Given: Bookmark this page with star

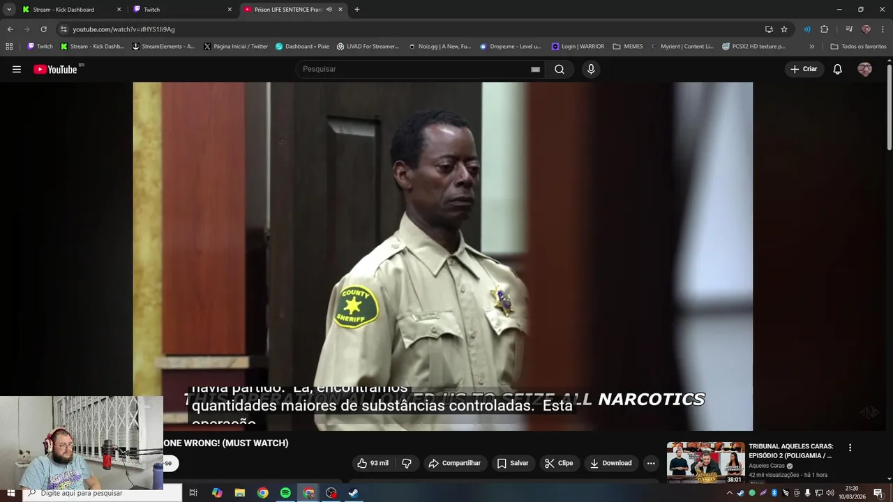Looking at the screenshot, I should point(784,29).
